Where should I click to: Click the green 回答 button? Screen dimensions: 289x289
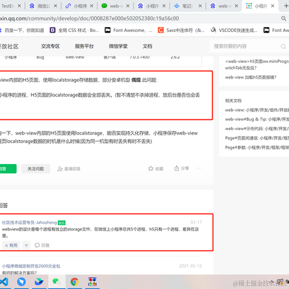click(x=8, y=169)
